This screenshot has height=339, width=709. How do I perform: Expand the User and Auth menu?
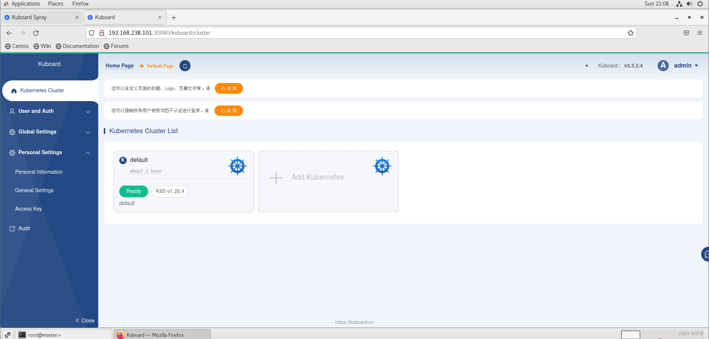pyautogui.click(x=49, y=111)
